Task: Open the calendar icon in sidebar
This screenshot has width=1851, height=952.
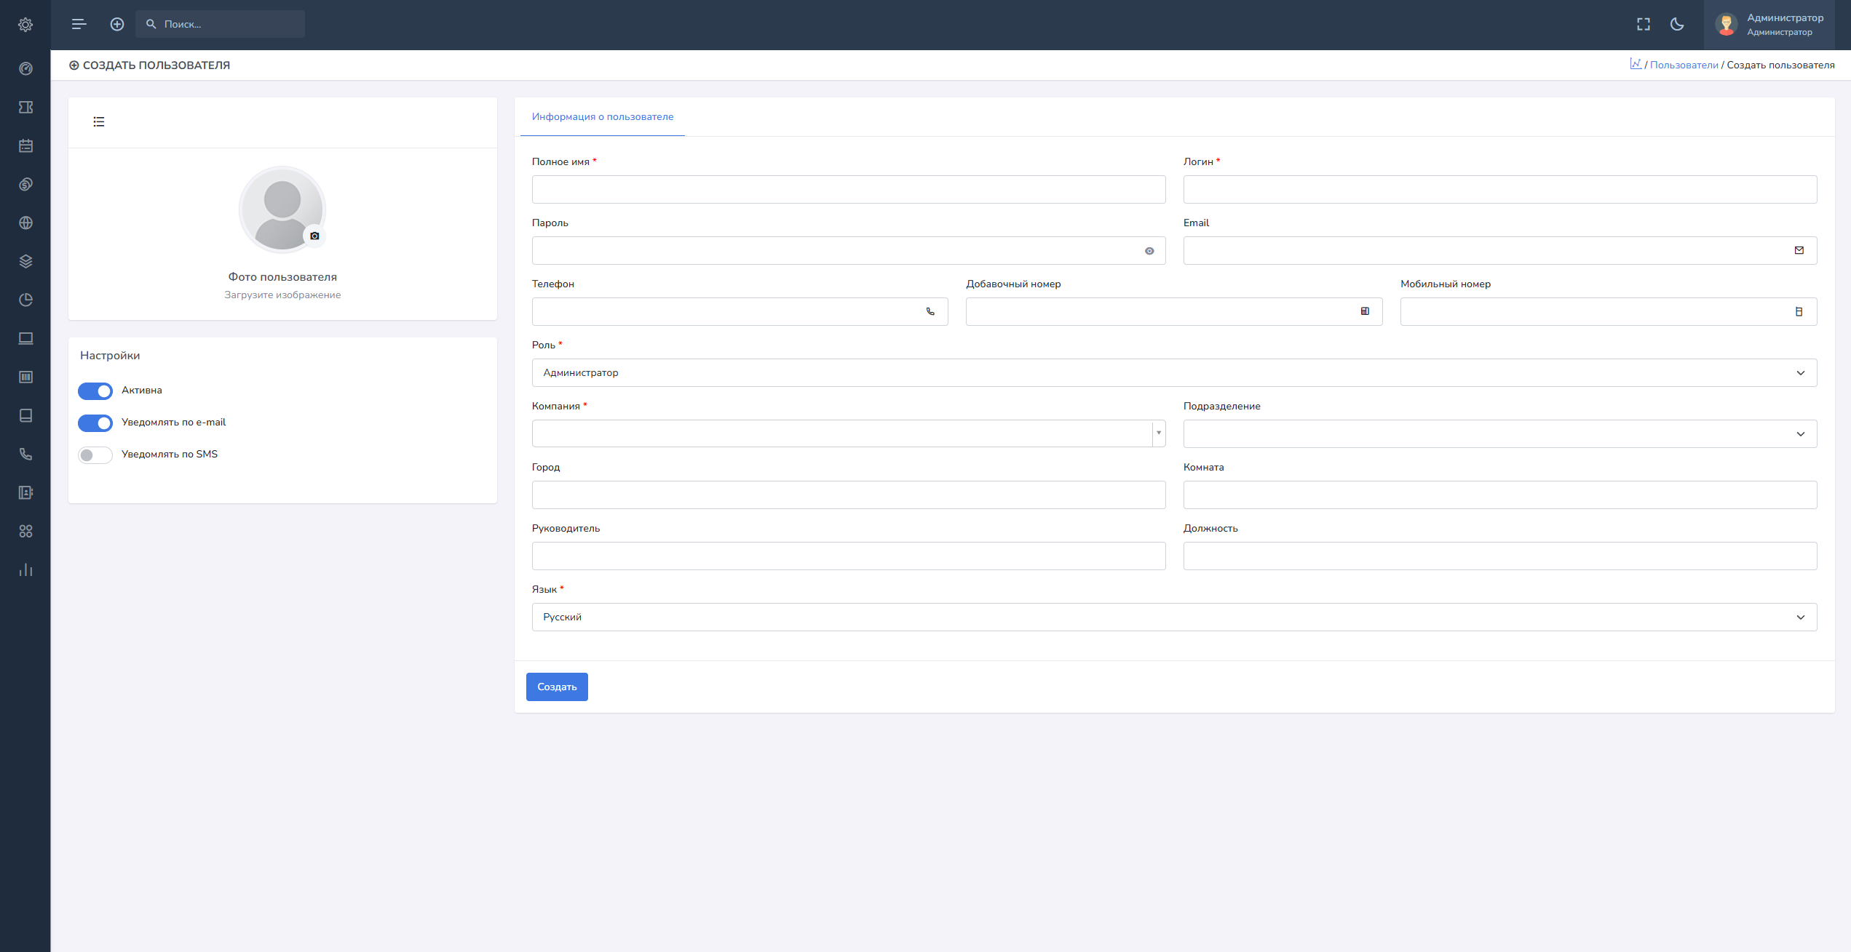Action: click(x=25, y=146)
